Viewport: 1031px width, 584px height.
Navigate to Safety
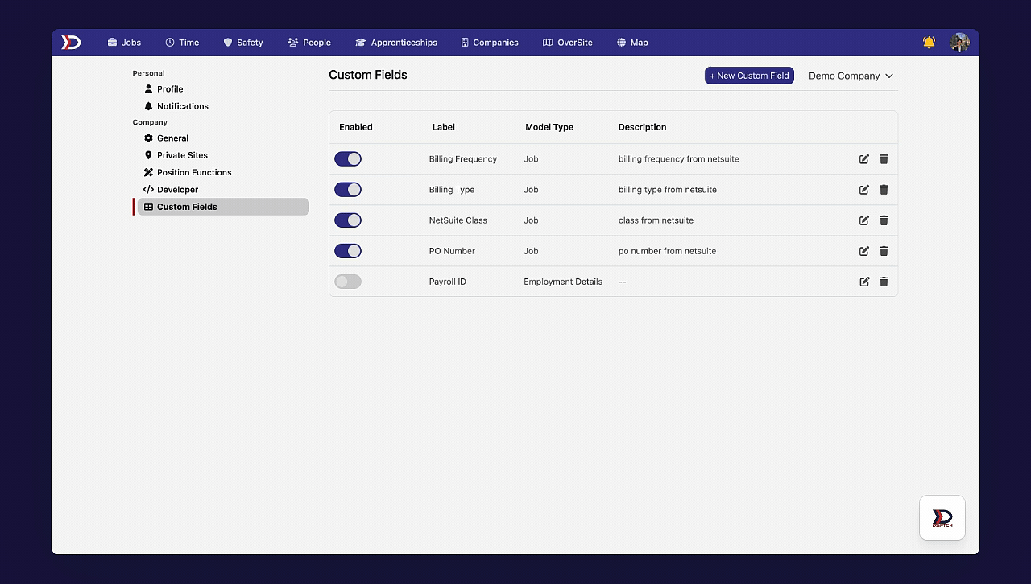click(243, 43)
